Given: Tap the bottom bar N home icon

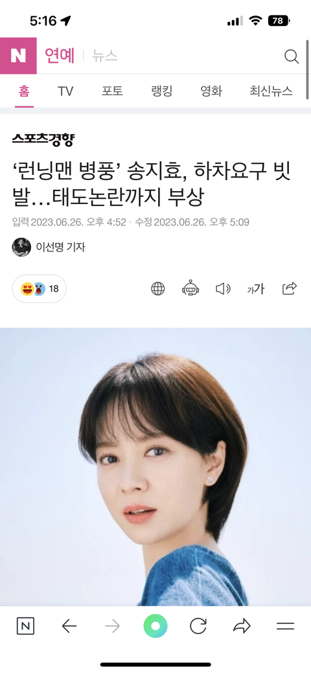Looking at the screenshot, I should coord(25,626).
